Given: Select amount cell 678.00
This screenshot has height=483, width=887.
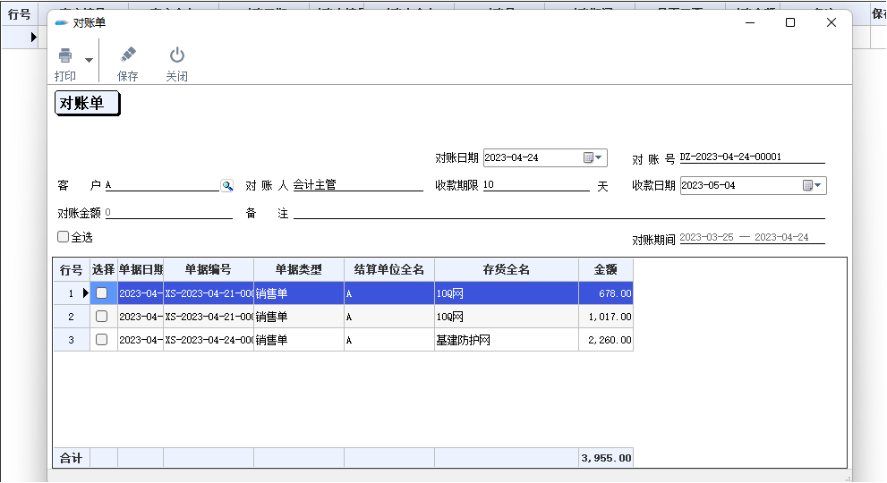Looking at the screenshot, I should pyautogui.click(x=606, y=293).
